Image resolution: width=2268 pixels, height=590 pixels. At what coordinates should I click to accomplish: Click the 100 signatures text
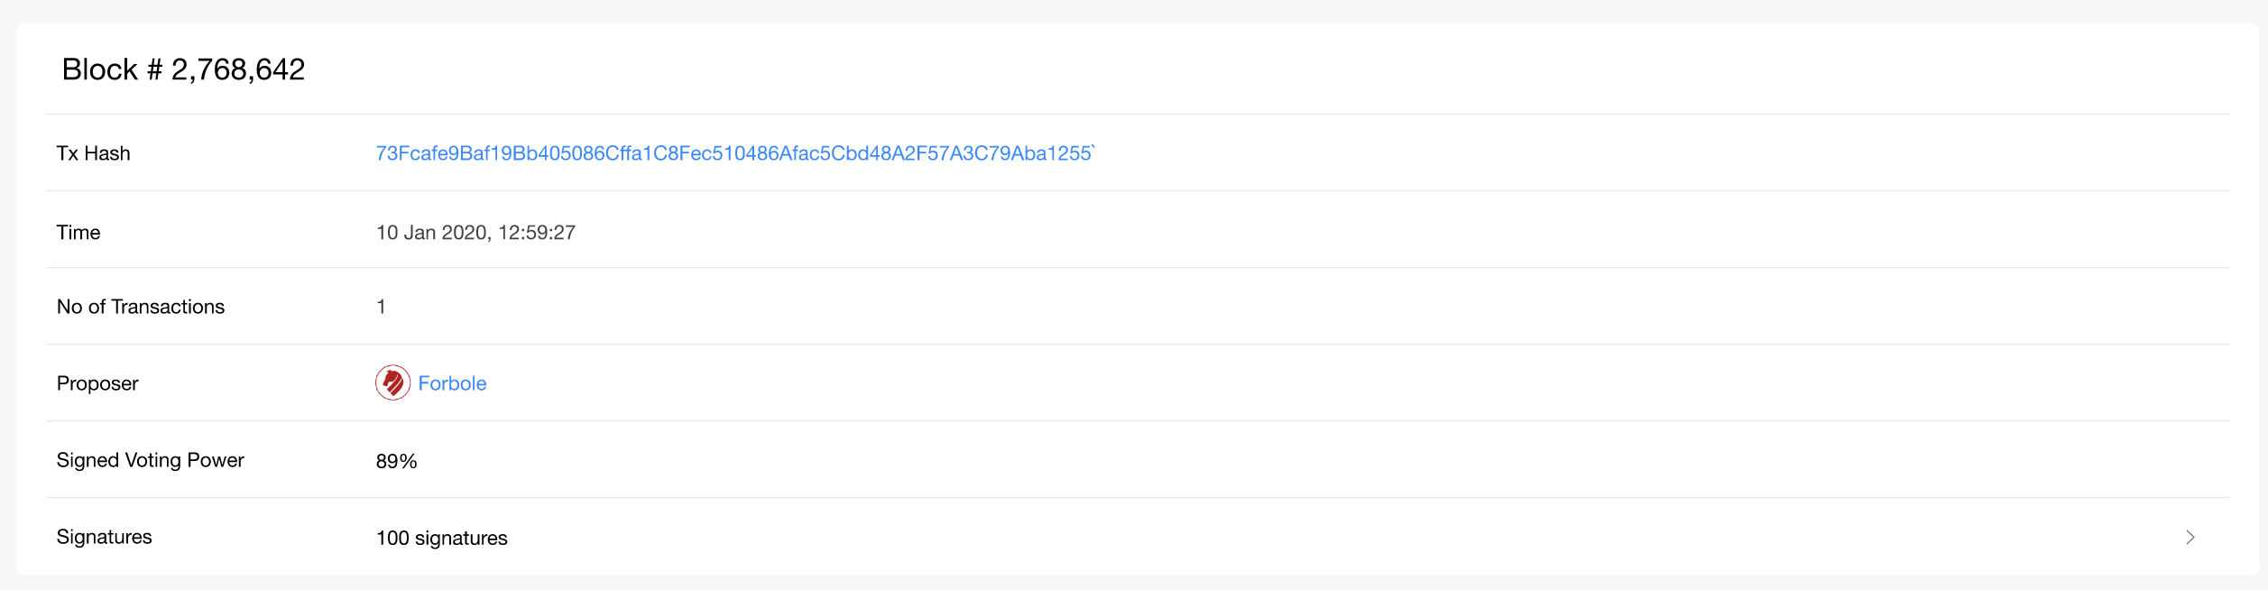click(442, 538)
